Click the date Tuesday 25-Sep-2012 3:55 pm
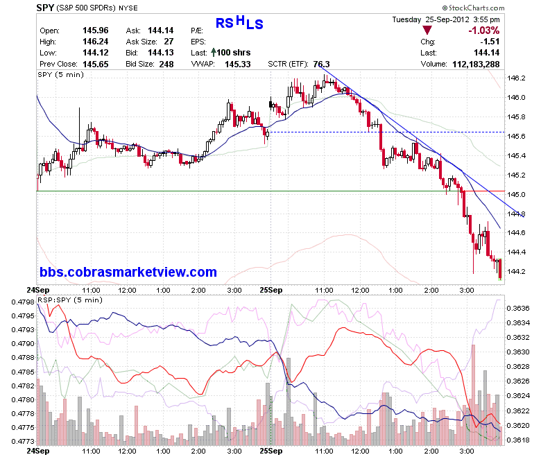 pos(446,19)
